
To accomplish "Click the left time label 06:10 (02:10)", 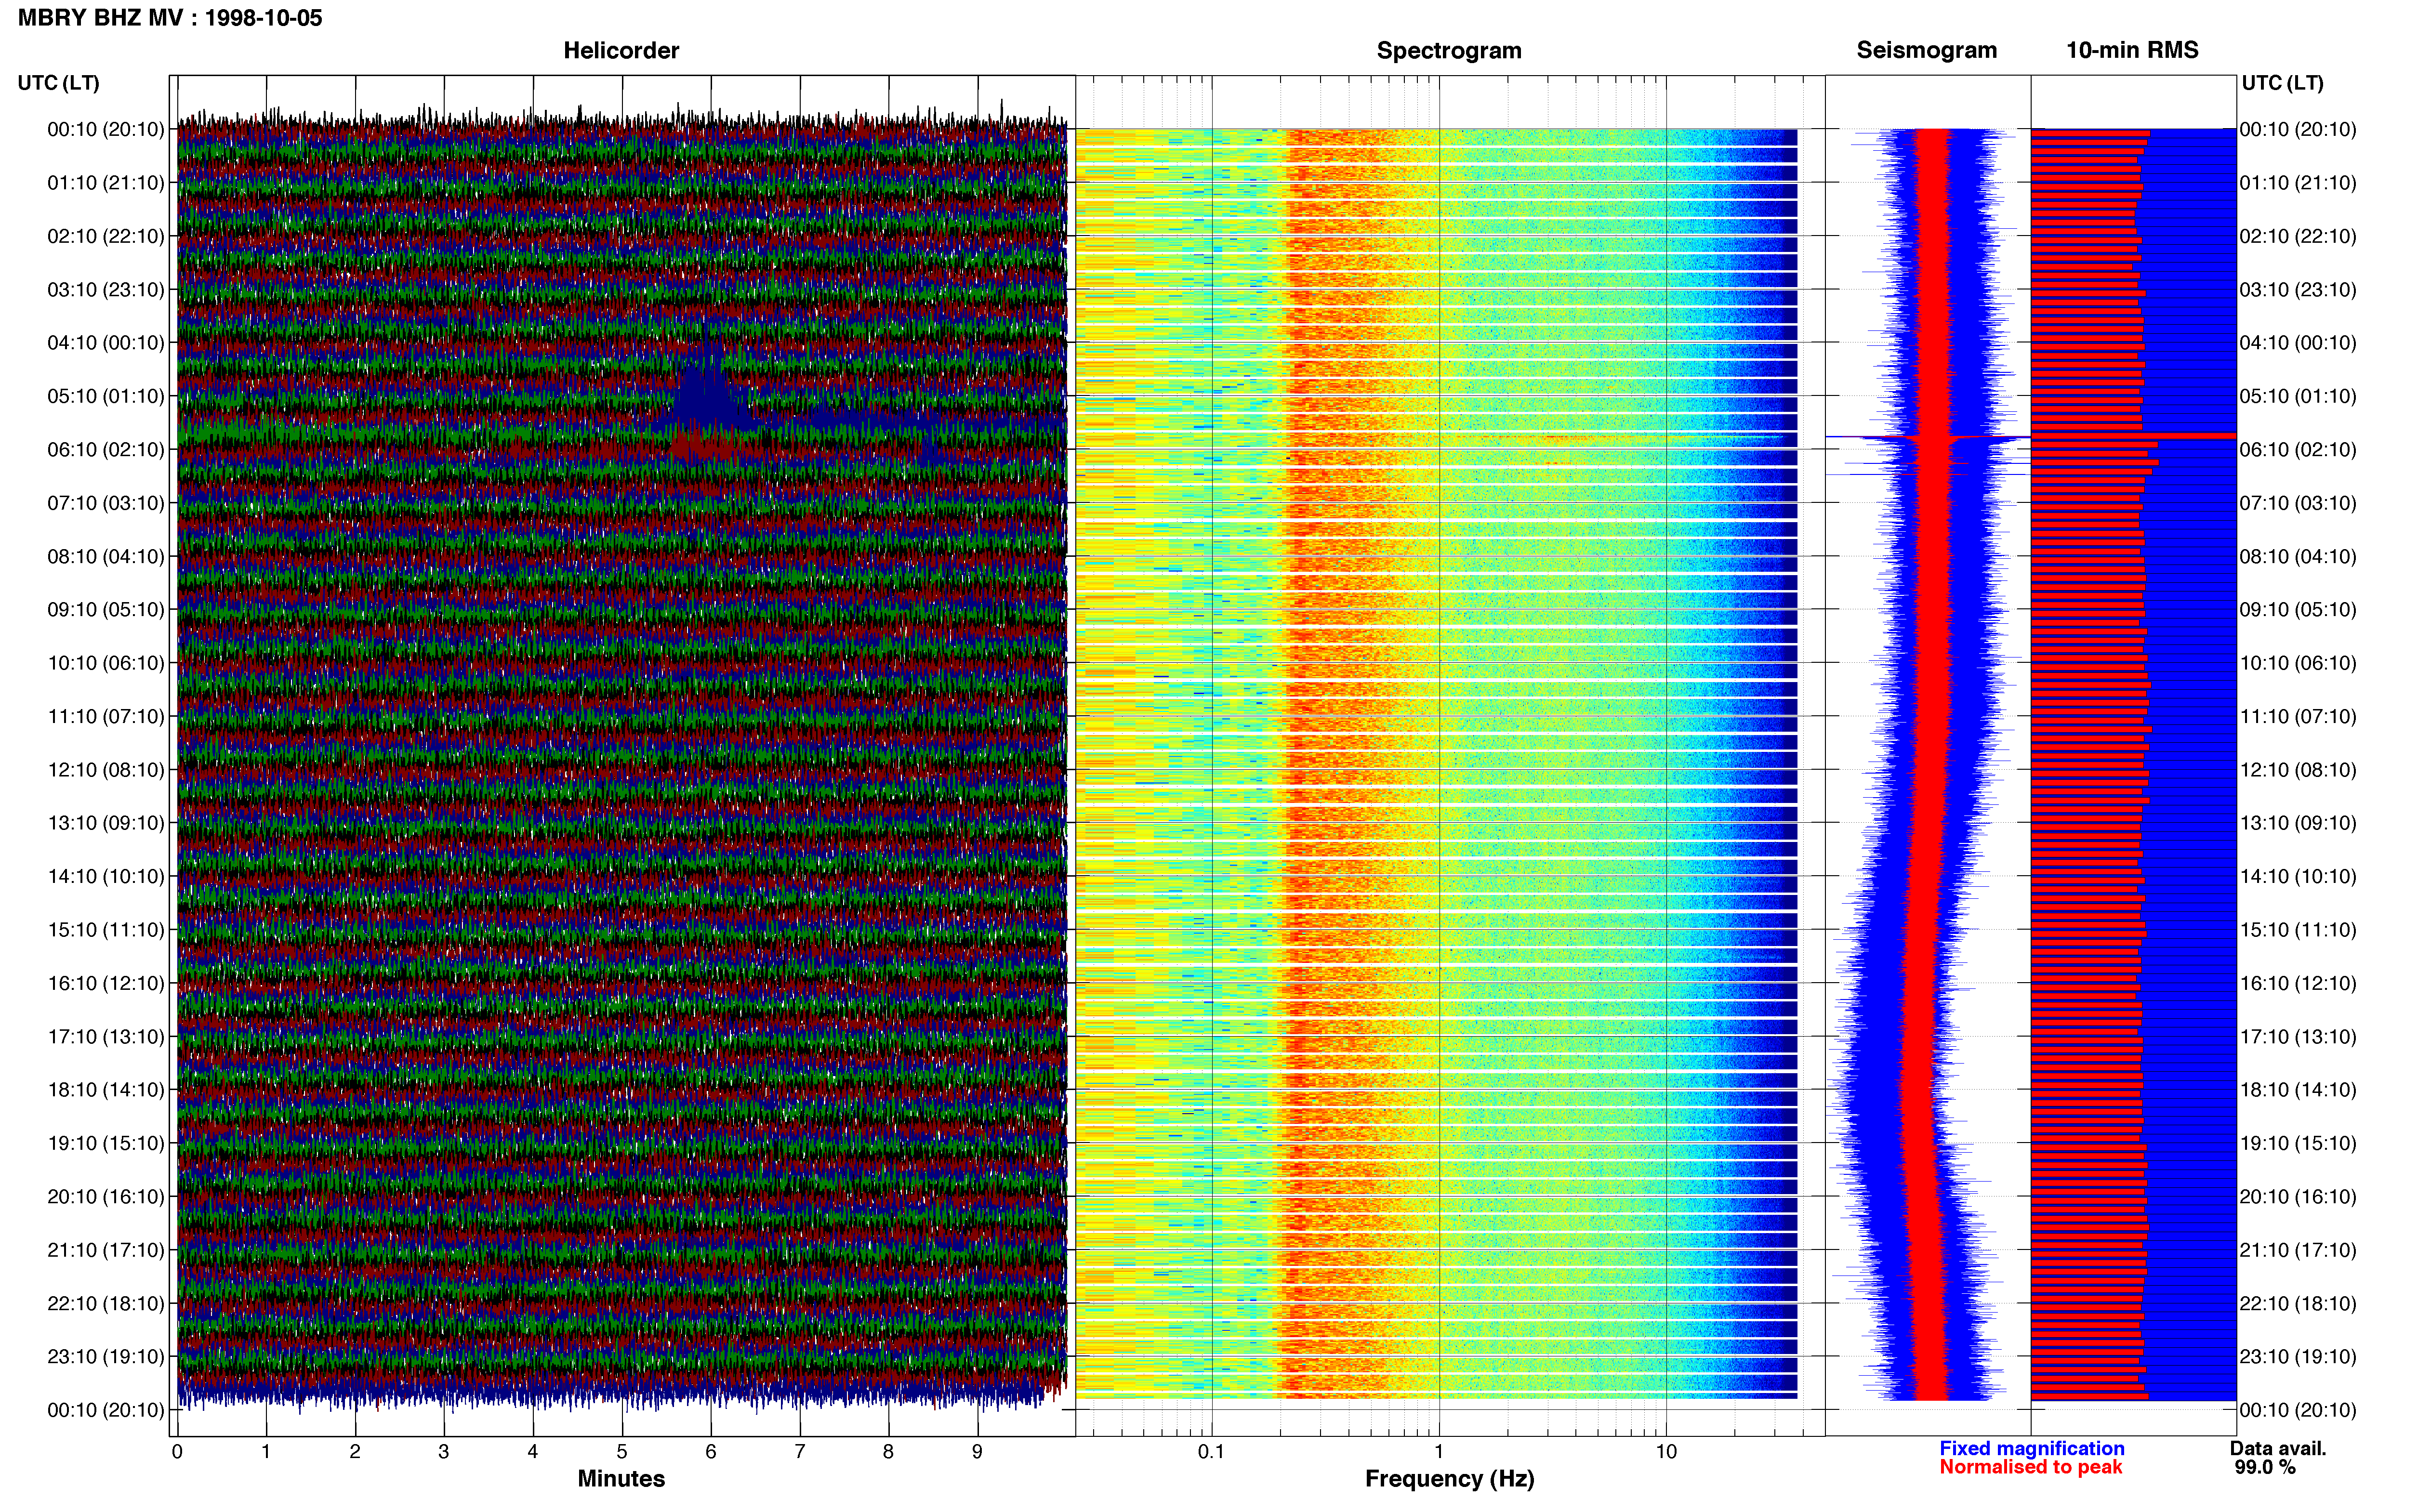I will point(105,449).
